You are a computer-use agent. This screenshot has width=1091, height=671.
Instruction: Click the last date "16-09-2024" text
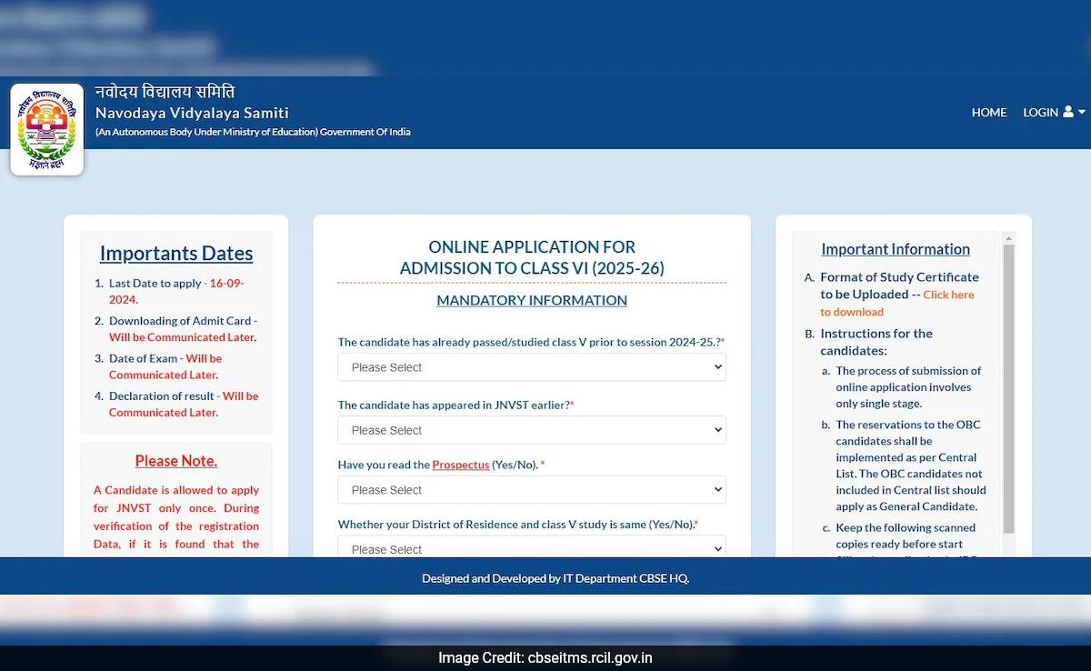coord(225,283)
